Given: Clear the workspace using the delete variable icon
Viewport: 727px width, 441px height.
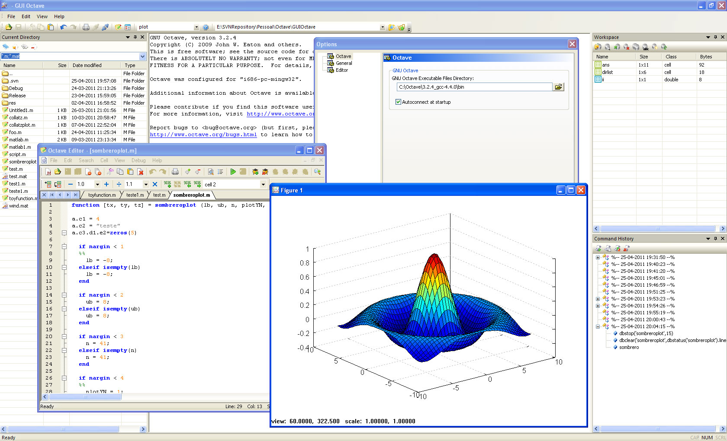Looking at the screenshot, I should point(626,47).
